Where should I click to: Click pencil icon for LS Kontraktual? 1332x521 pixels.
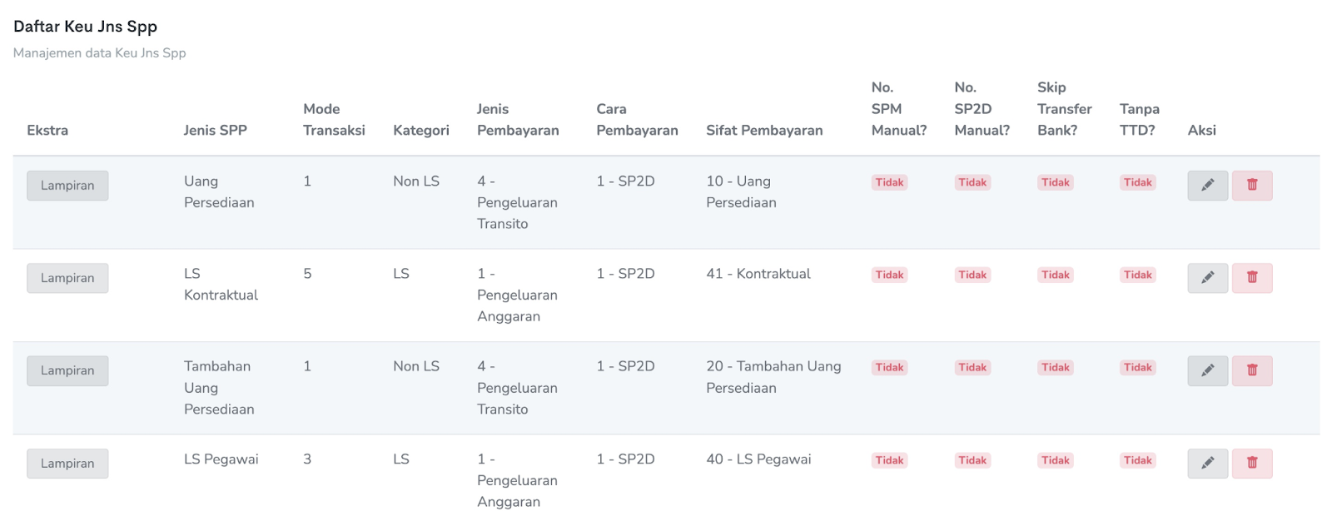click(1207, 278)
